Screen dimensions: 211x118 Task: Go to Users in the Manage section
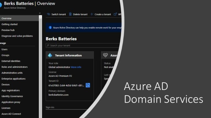pyautogui.click(x=5, y=49)
